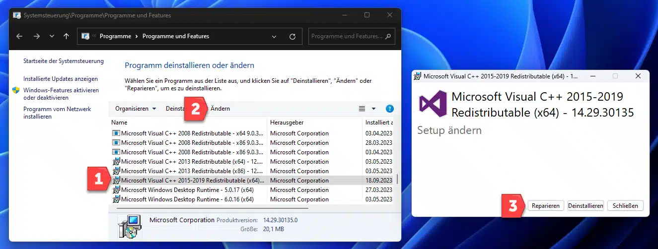Open the Organisieren dropdown menu

tap(136, 109)
